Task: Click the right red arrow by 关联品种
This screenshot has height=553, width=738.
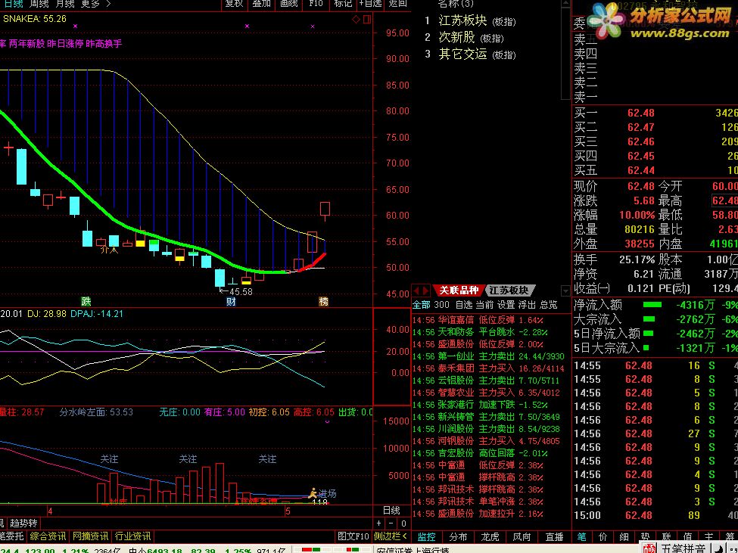Action: click(426, 290)
